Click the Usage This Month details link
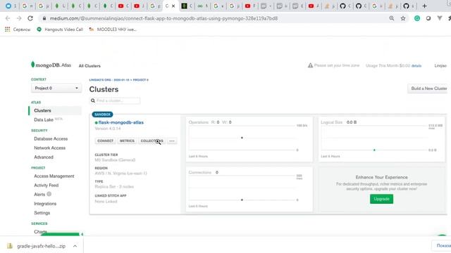This screenshot has width=451, height=253. [x=416, y=65]
